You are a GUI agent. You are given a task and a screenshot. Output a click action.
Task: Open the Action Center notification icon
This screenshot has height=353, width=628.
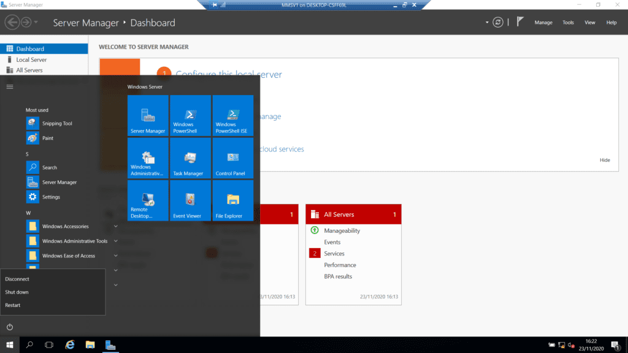tap(615, 345)
